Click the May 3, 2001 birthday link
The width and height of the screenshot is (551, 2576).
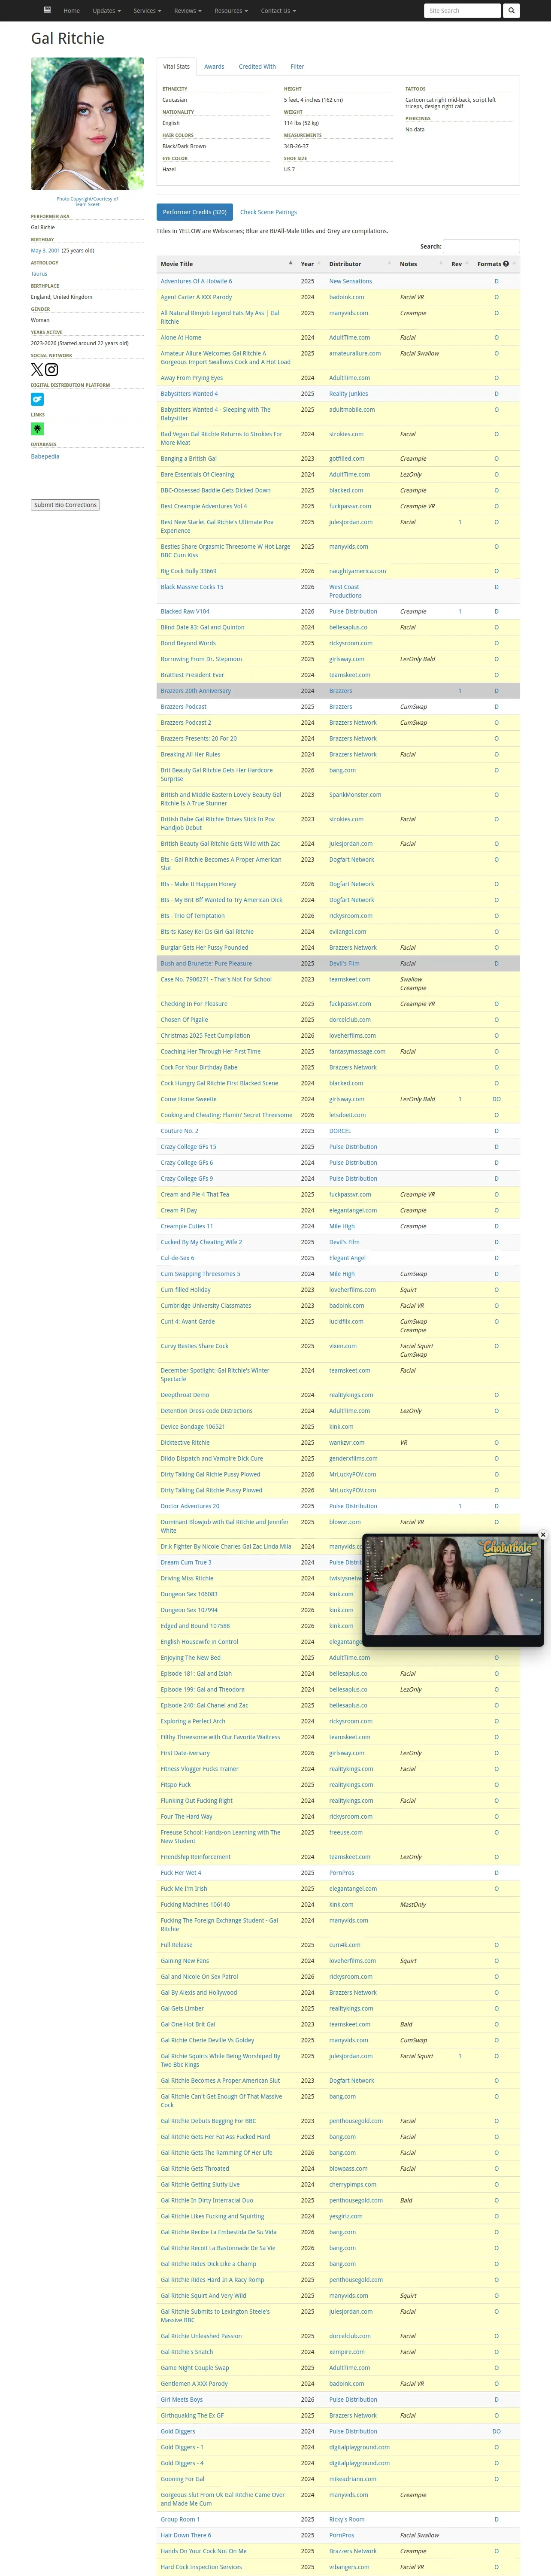[45, 251]
